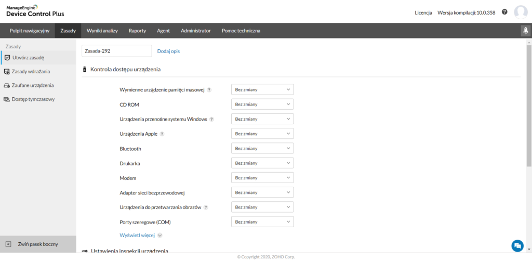The height and width of the screenshot is (260, 532).
Task: Click the policy name field Zasada-292
Action: 116,51
